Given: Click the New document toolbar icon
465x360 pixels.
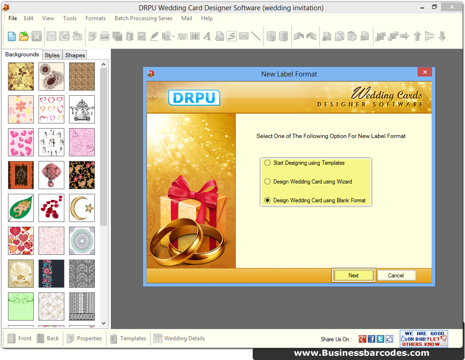Looking at the screenshot, I should point(12,37).
